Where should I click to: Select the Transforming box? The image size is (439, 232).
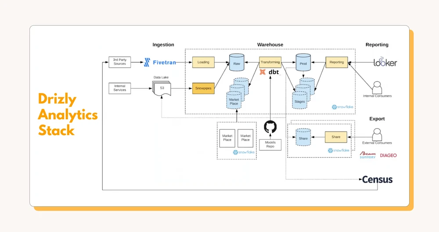pyautogui.click(x=270, y=62)
